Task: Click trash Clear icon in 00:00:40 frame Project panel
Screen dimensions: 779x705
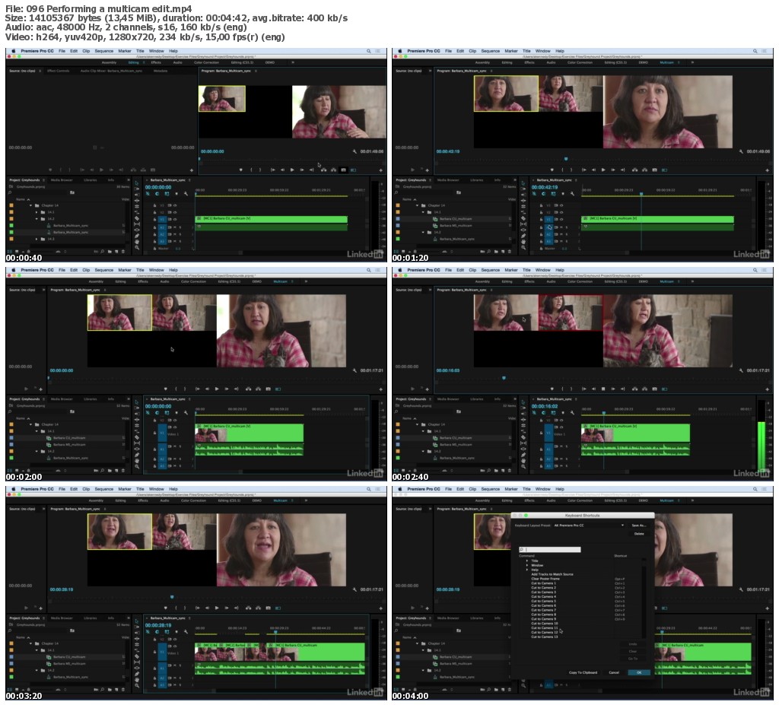Action: coord(123,252)
